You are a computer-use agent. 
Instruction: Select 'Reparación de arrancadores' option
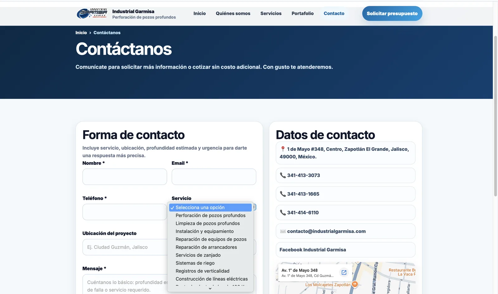coord(210,247)
